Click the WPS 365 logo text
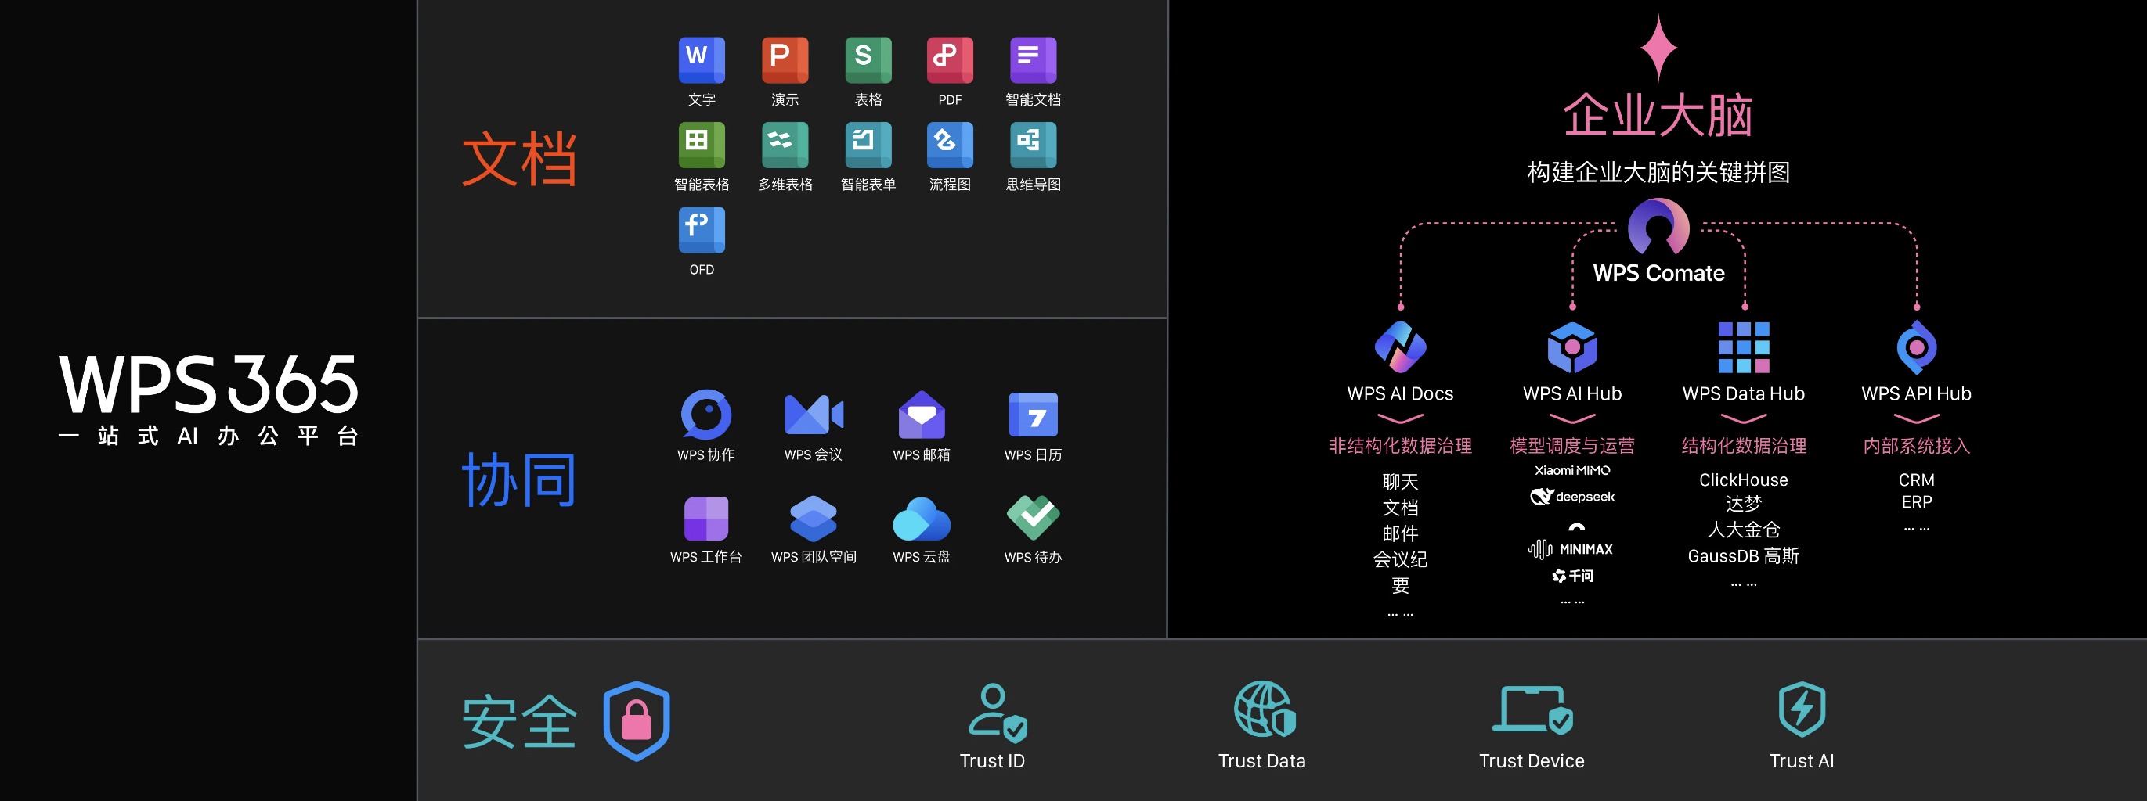 point(208,384)
